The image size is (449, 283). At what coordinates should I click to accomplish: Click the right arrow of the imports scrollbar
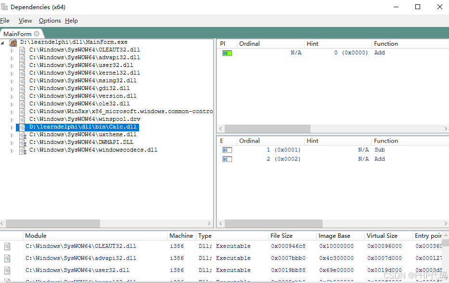tap(445, 129)
